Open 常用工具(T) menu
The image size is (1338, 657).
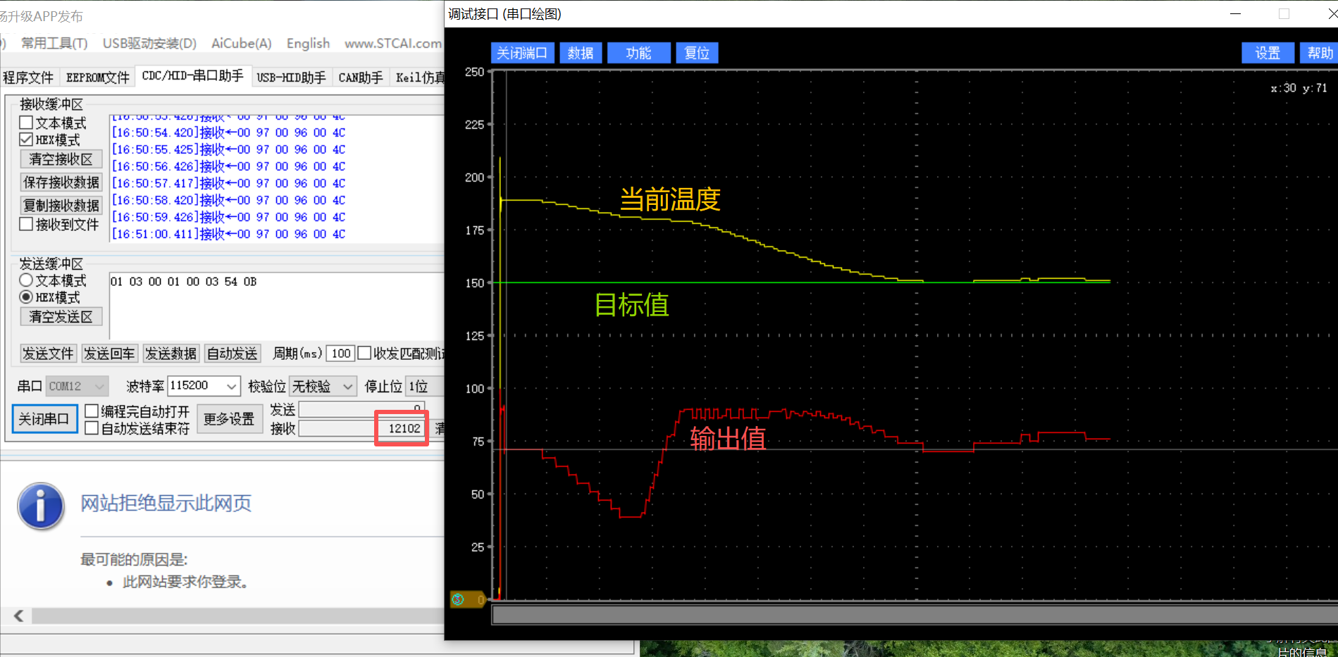pyautogui.click(x=54, y=43)
